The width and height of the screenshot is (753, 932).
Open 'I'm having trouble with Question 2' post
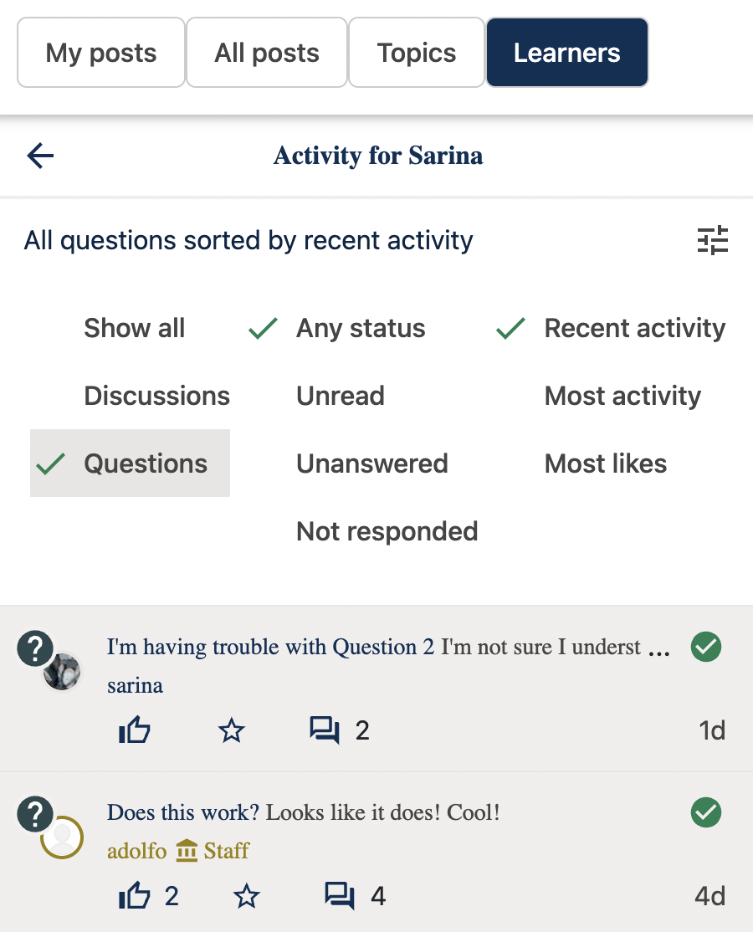(270, 647)
